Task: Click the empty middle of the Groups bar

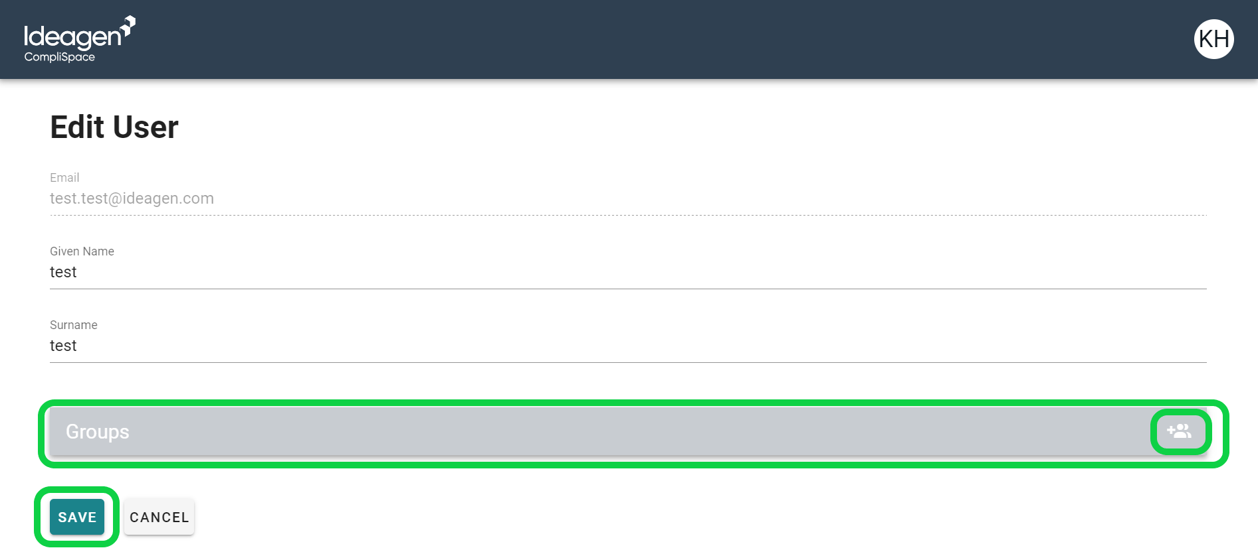Action: 629,432
